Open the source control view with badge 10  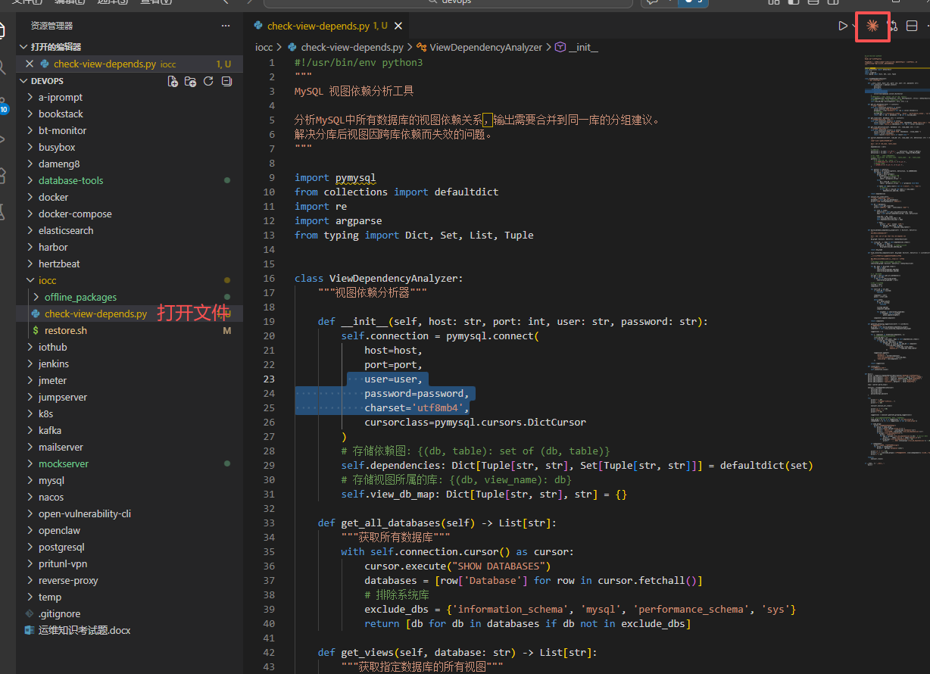[4, 105]
